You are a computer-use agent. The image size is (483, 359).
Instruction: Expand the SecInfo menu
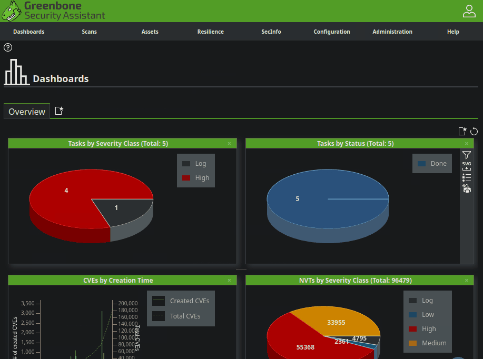click(x=271, y=32)
